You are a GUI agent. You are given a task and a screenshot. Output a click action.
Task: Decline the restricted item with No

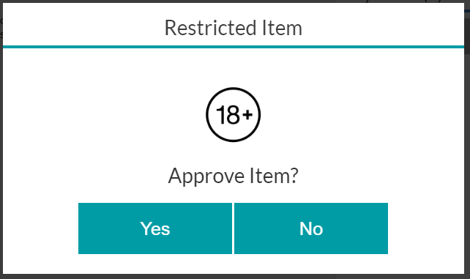click(311, 228)
